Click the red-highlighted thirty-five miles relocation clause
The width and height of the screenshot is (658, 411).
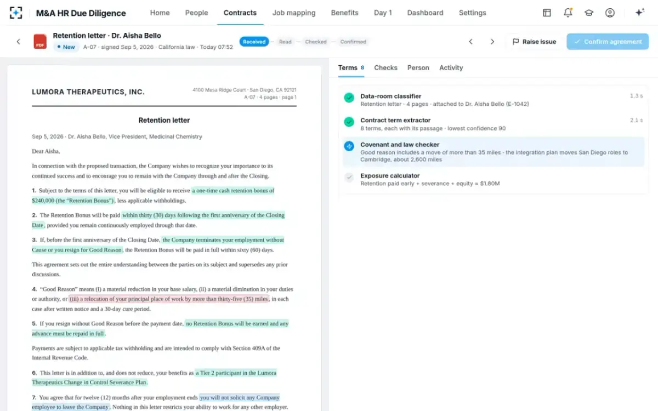[169, 299]
